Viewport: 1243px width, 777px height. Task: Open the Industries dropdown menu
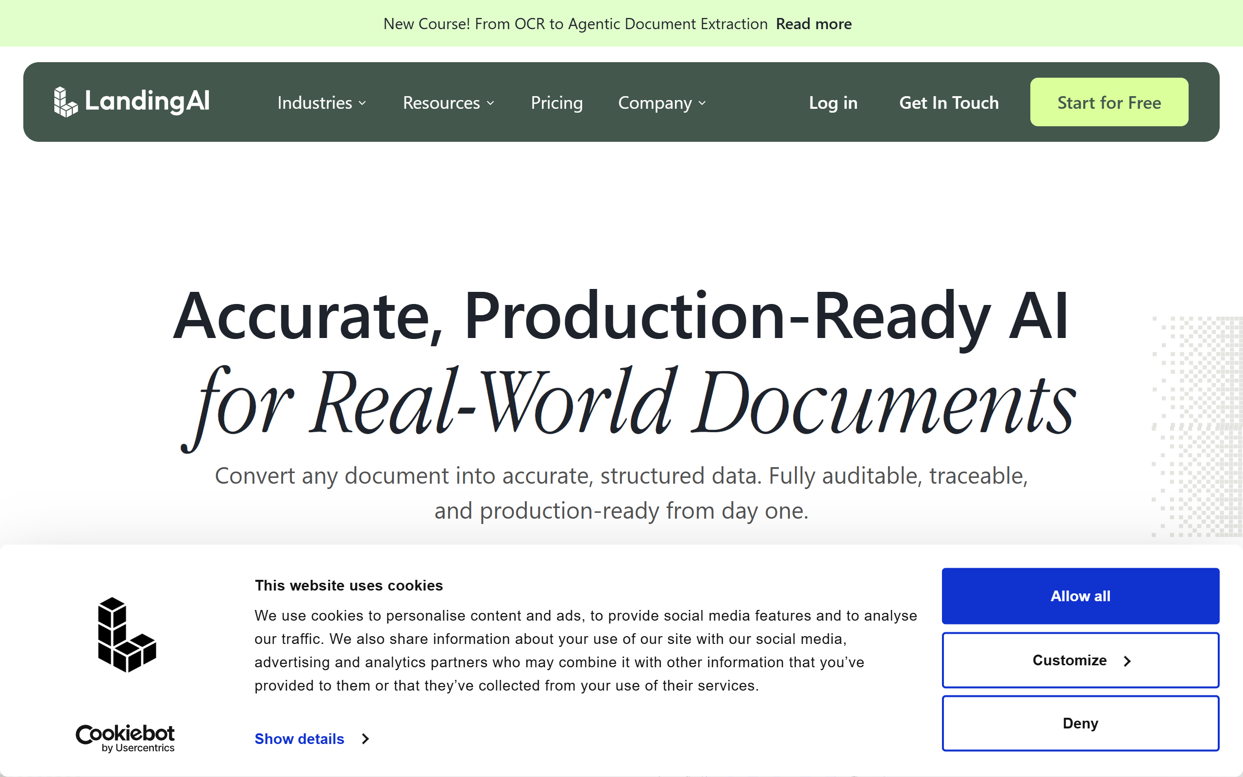(321, 102)
